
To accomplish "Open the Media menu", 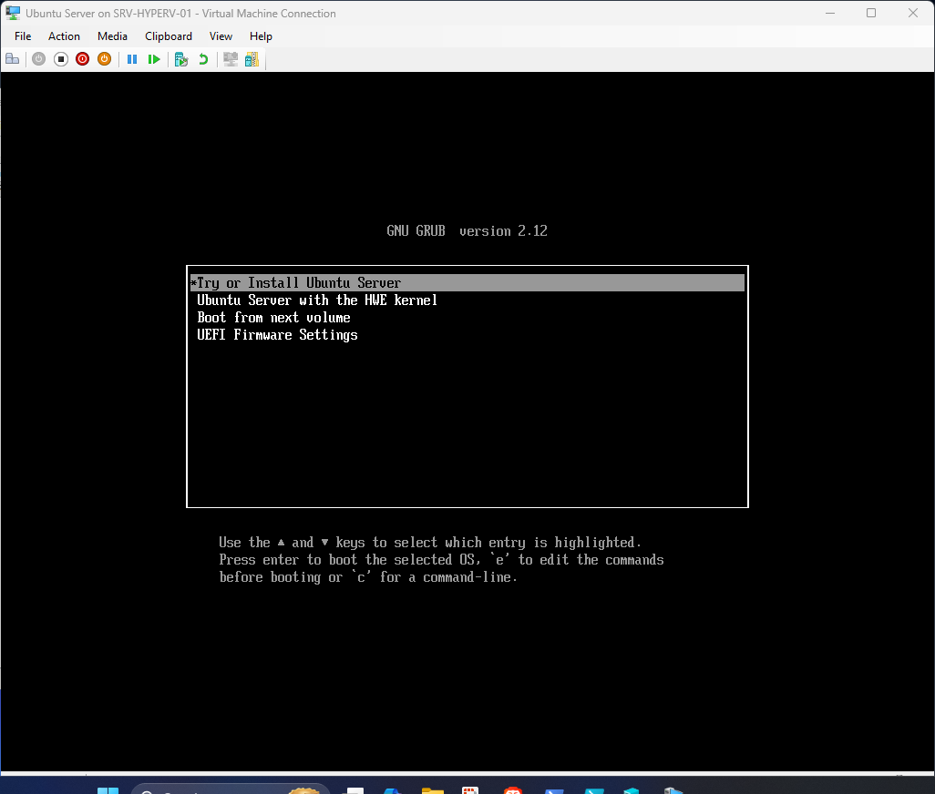I will [112, 36].
